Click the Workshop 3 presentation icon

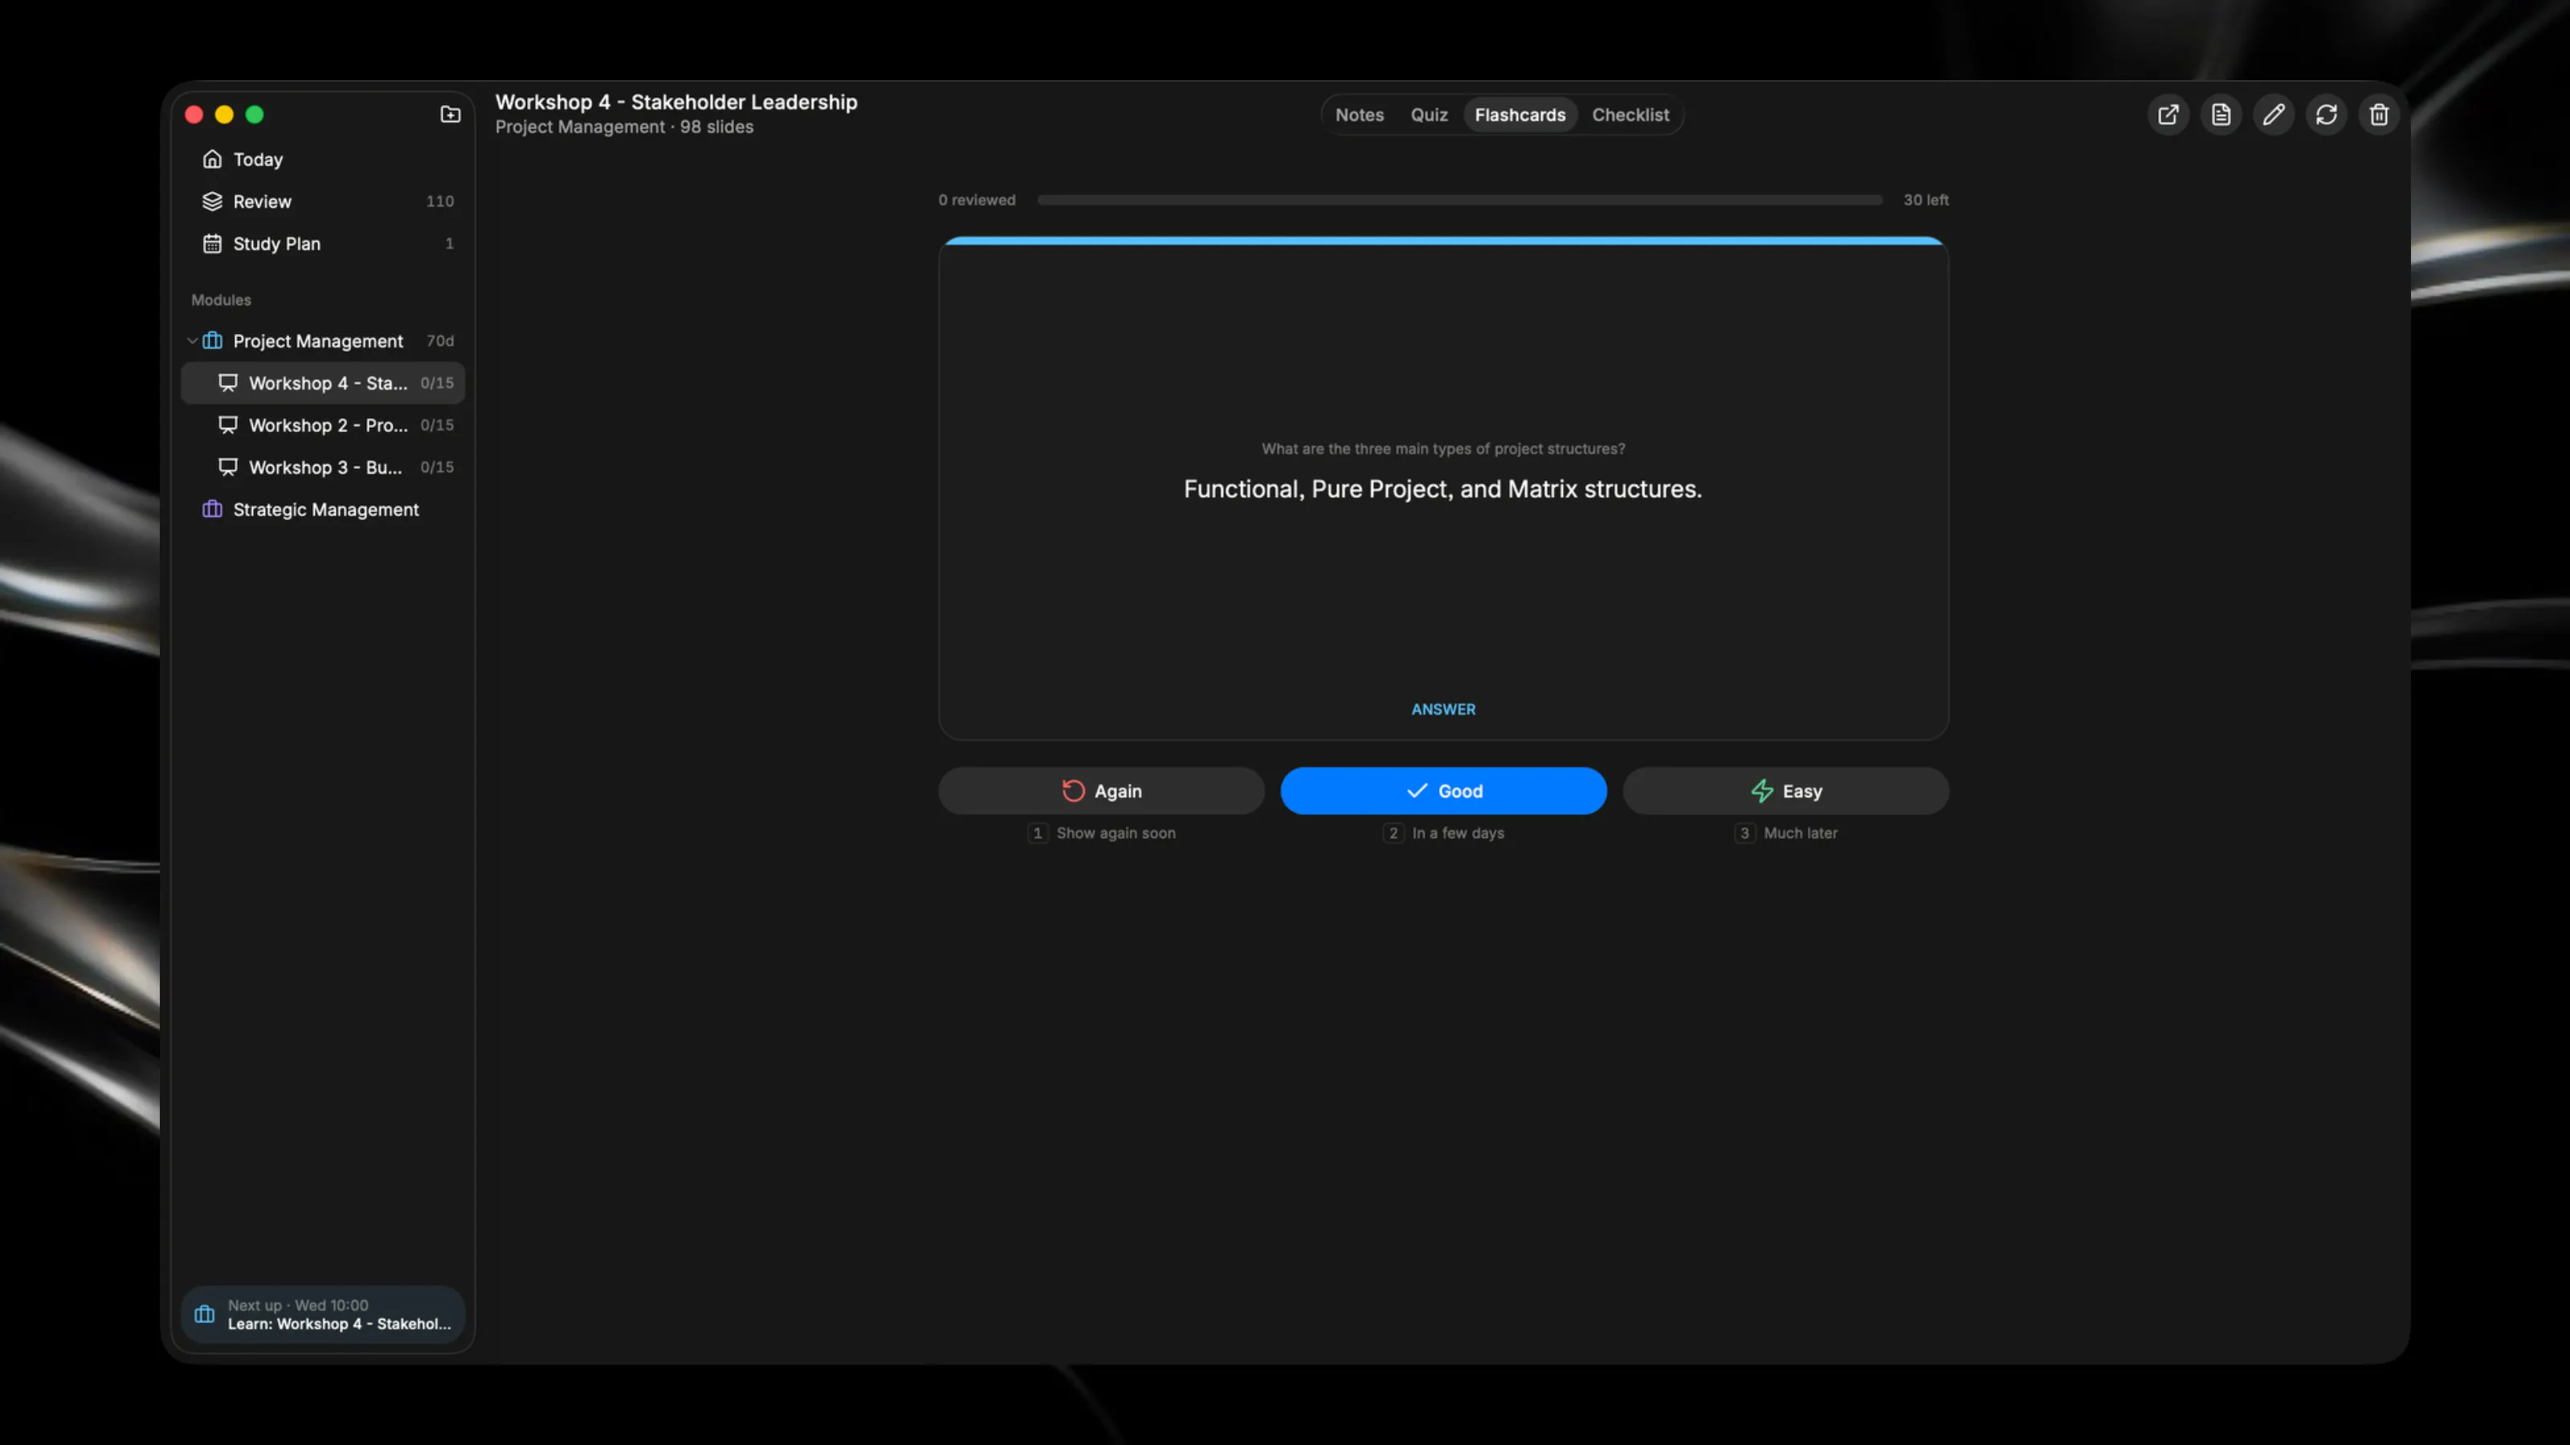click(x=227, y=466)
